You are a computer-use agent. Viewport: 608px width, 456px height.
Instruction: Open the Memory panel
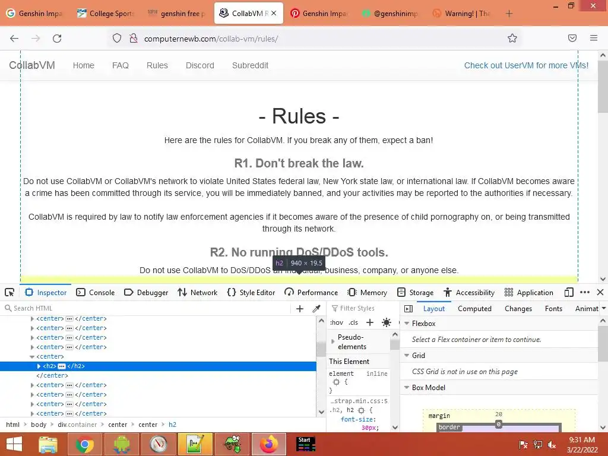pyautogui.click(x=367, y=292)
